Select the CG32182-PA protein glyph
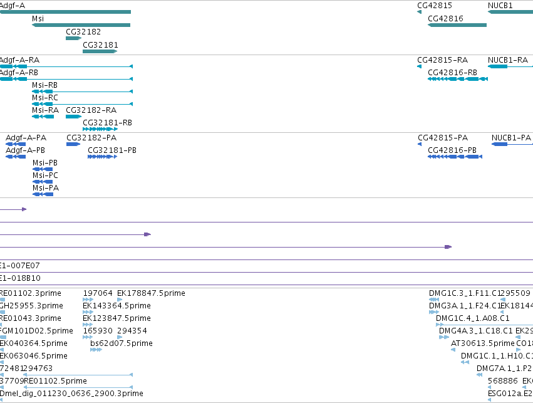 pos(73,144)
